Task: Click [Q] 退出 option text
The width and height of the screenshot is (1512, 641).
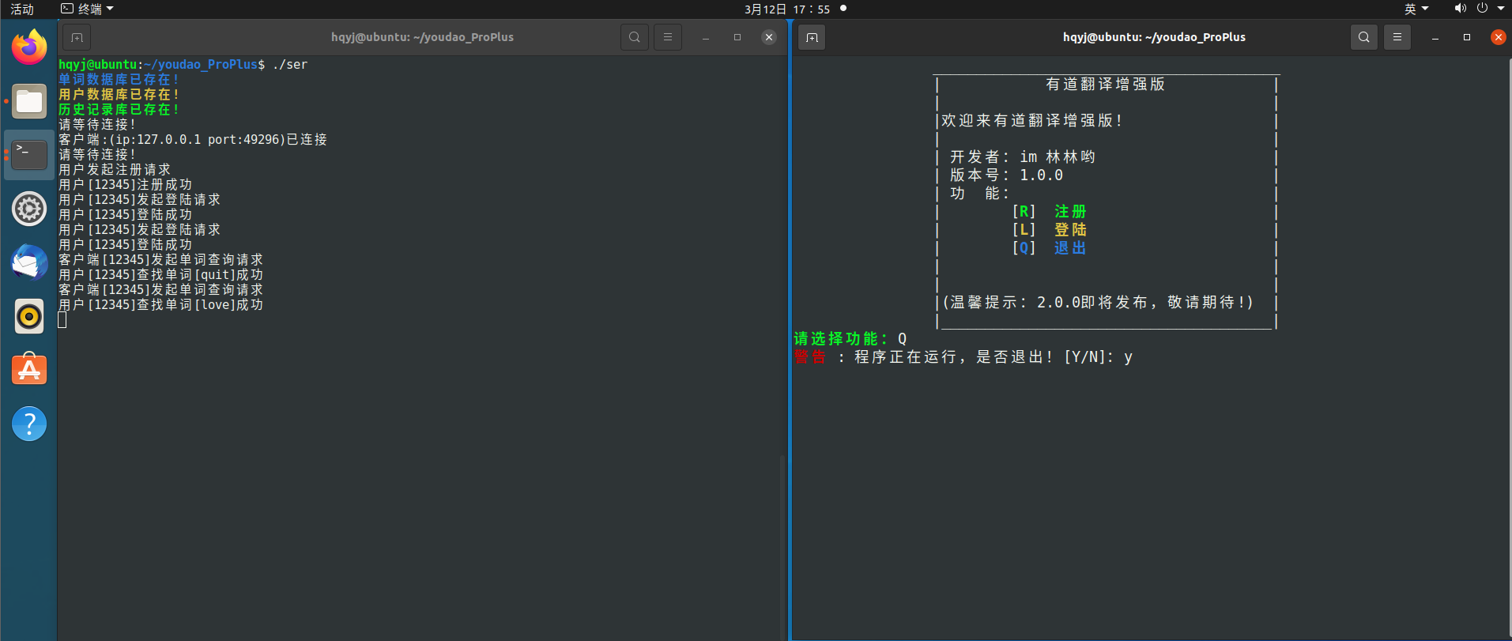Action: click(x=1050, y=248)
